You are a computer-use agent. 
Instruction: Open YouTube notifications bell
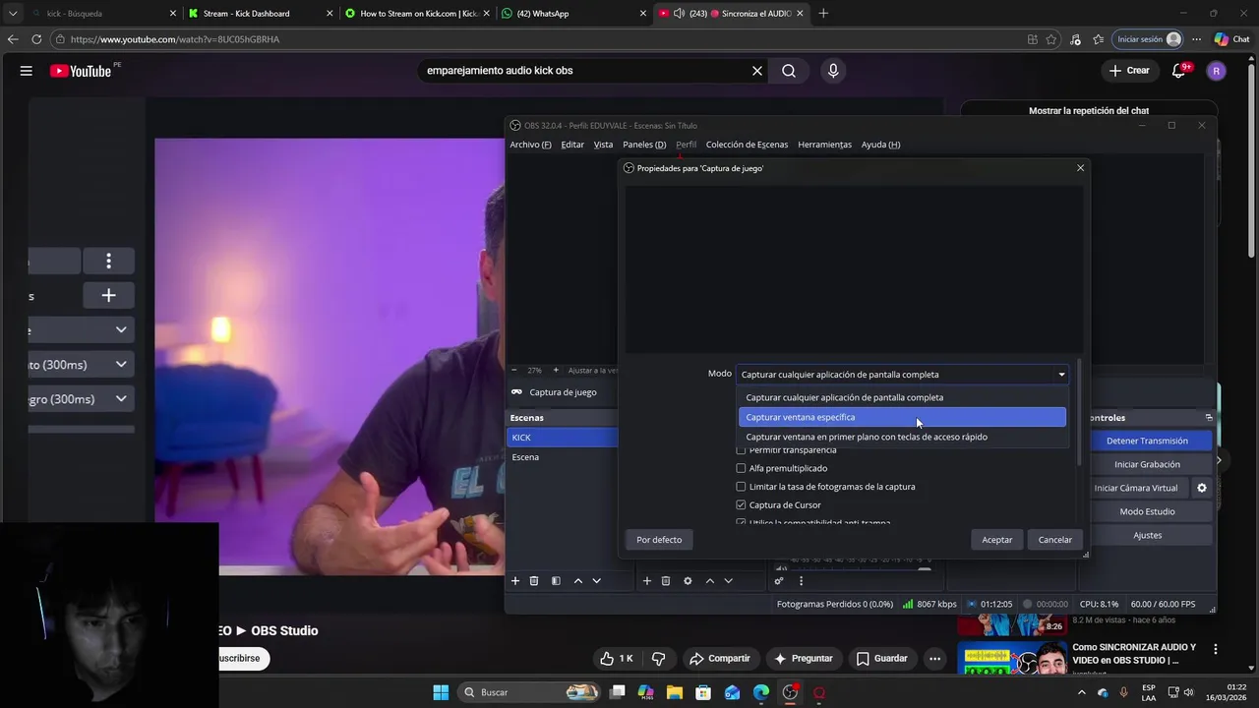pos(1179,71)
